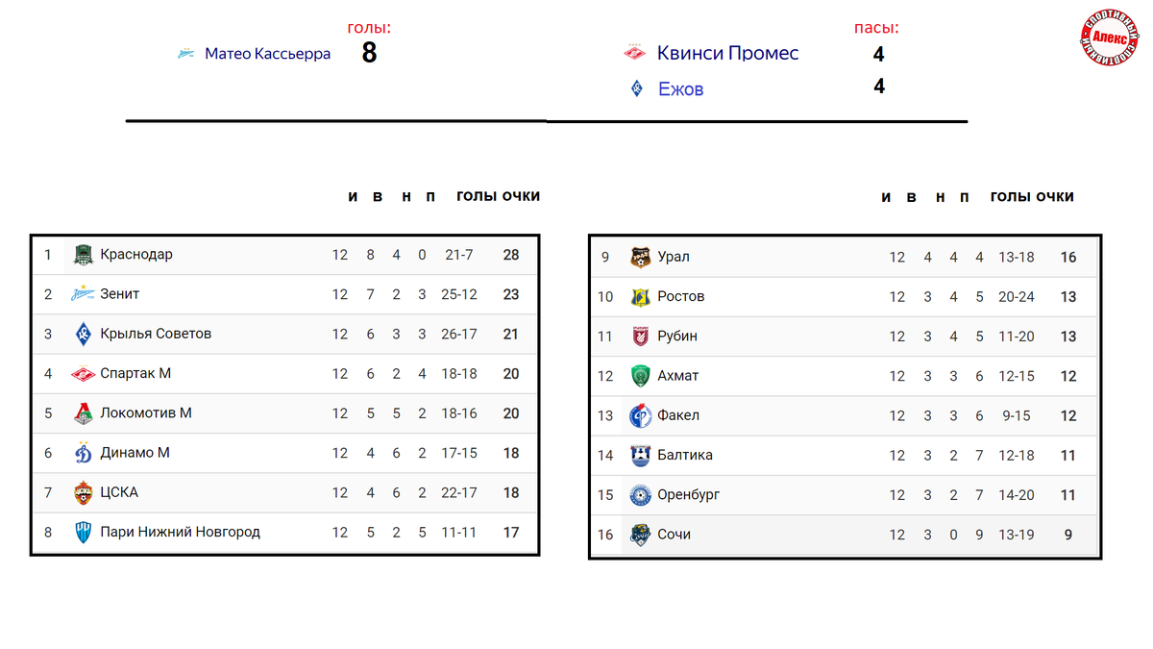
Task: Select the ЦСКА club logo
Action: tap(84, 492)
